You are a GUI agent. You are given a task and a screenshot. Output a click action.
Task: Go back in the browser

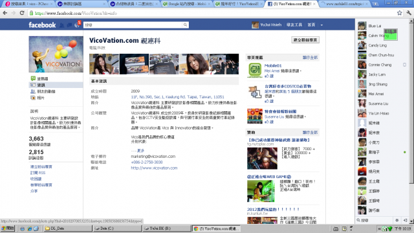coord(5,13)
